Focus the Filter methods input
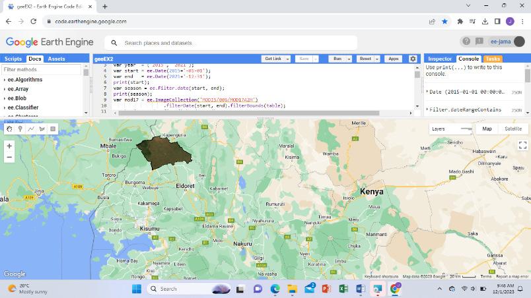531x298 pixels. 41,69
